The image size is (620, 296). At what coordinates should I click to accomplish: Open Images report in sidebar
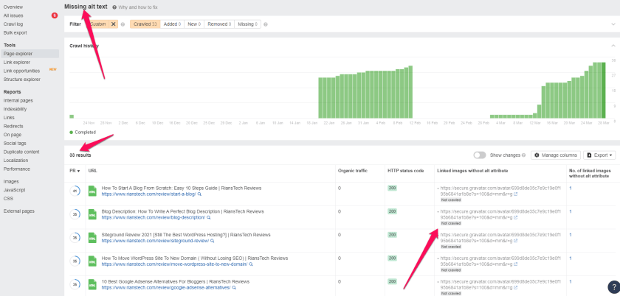(x=11, y=182)
